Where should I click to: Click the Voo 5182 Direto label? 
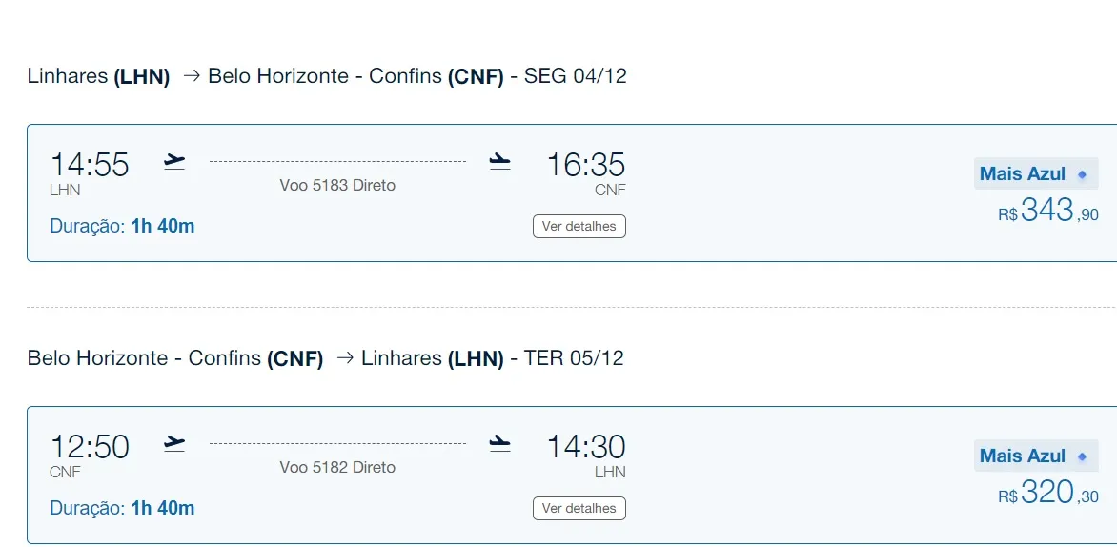click(337, 467)
